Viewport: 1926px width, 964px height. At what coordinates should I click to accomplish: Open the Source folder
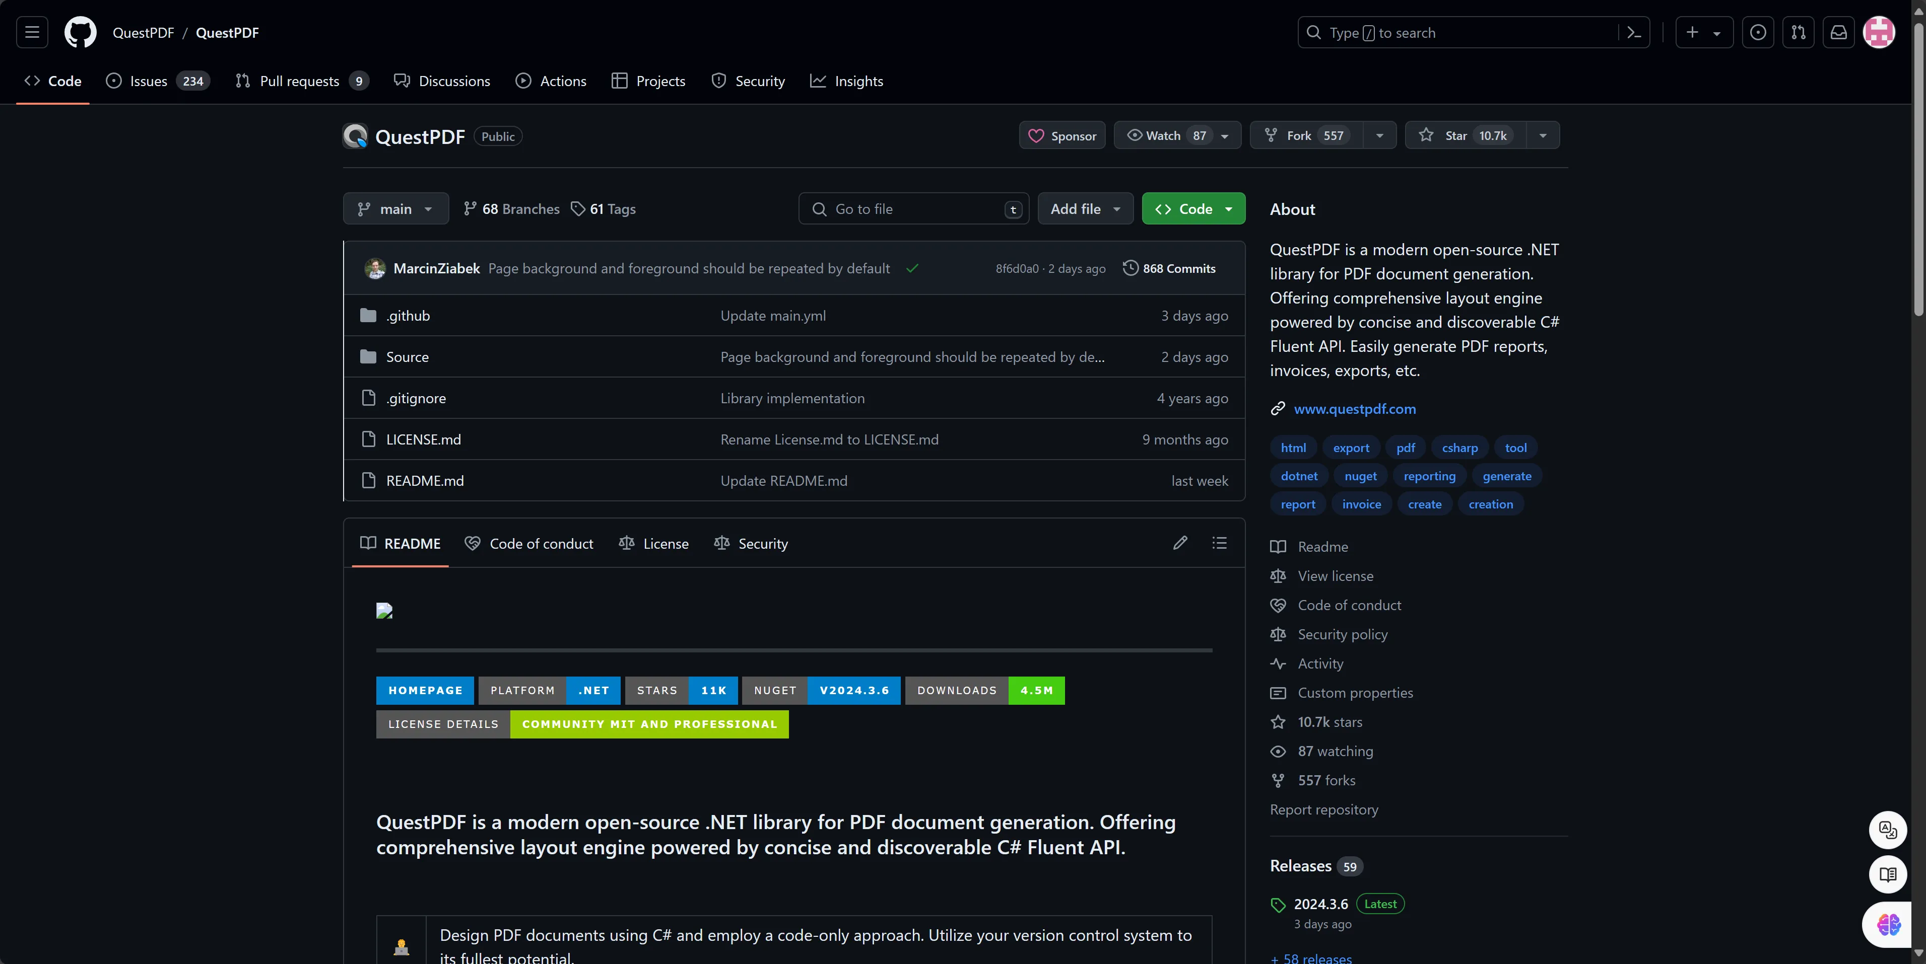coord(408,356)
